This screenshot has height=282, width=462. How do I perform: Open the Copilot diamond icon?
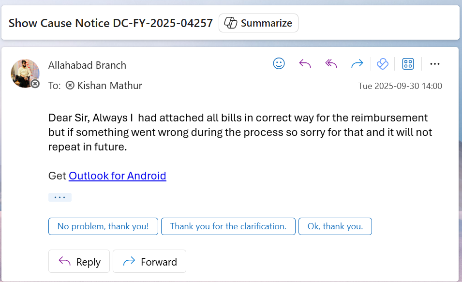pos(383,63)
